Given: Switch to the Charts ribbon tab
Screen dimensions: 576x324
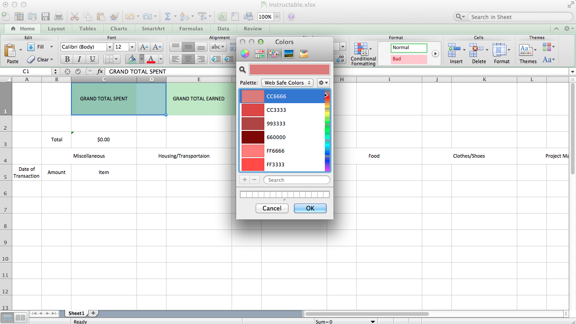Looking at the screenshot, I should 119,29.
